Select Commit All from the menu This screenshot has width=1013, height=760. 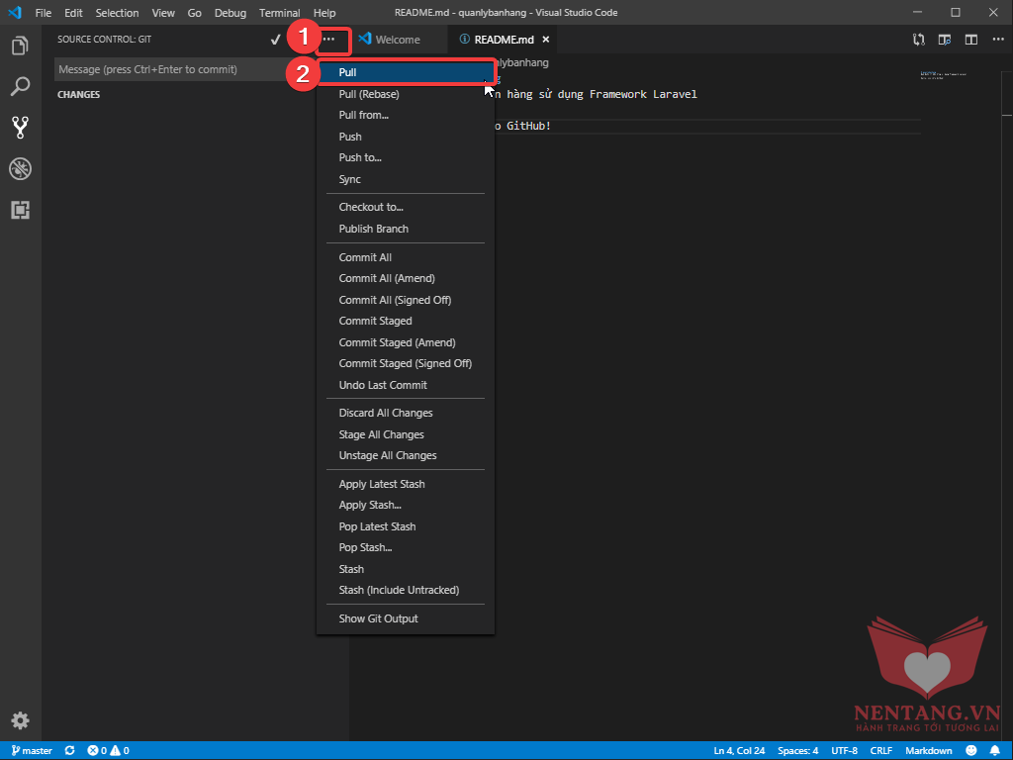point(365,257)
